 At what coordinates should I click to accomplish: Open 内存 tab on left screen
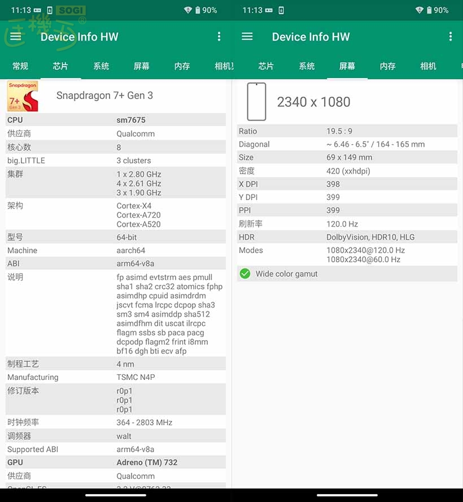pyautogui.click(x=182, y=66)
